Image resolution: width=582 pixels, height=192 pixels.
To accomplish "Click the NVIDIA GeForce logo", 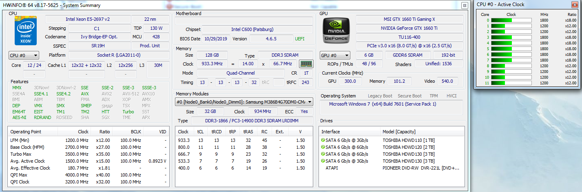I will click(x=336, y=31).
